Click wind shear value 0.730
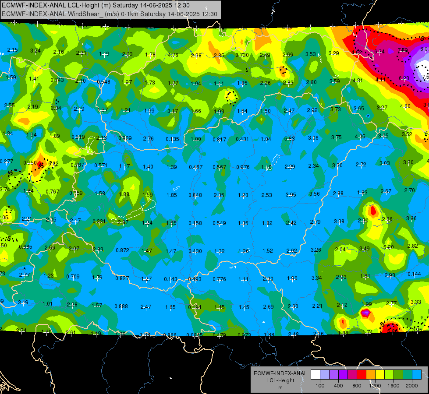Image resolution: width=429 pixels, height=394 pixels. point(242,55)
